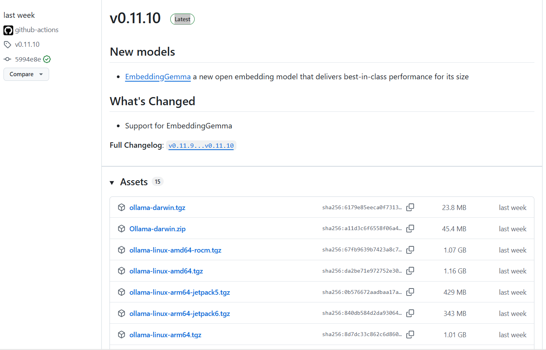Copy sha256 for ollama-linux-amd64-rocm.tgz
Image resolution: width=546 pixels, height=350 pixels.
pos(410,250)
